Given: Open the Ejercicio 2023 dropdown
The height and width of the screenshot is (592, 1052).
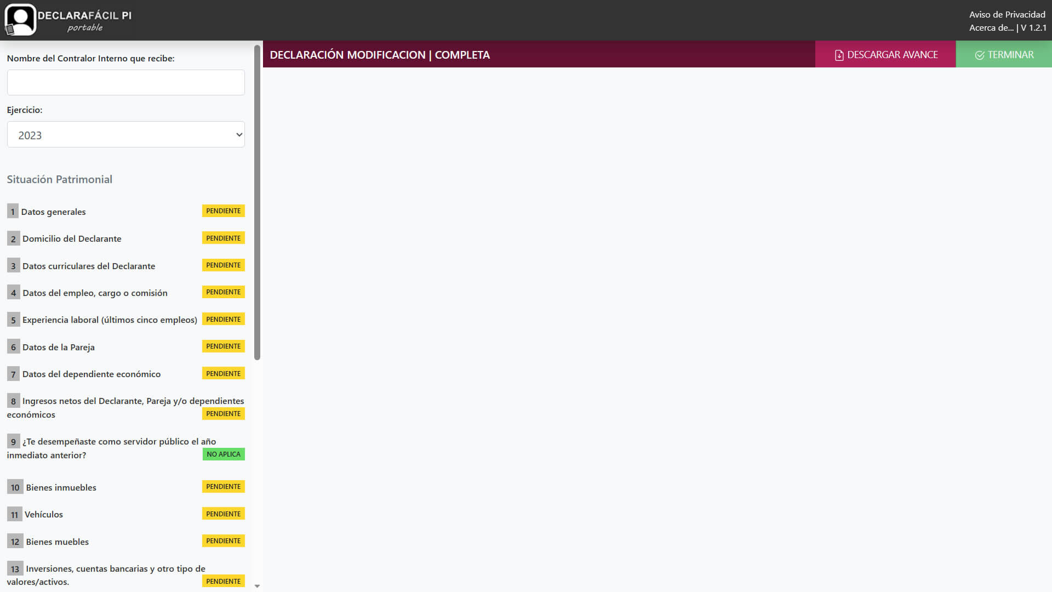Looking at the screenshot, I should (125, 134).
